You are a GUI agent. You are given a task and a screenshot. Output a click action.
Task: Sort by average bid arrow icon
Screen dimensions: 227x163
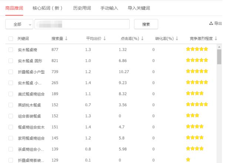click(x=105, y=38)
